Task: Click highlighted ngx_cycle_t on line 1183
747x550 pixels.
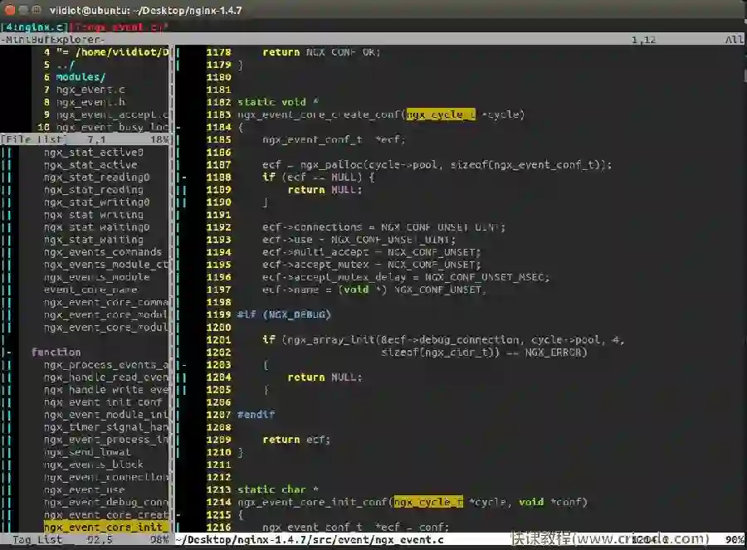Action: point(440,114)
